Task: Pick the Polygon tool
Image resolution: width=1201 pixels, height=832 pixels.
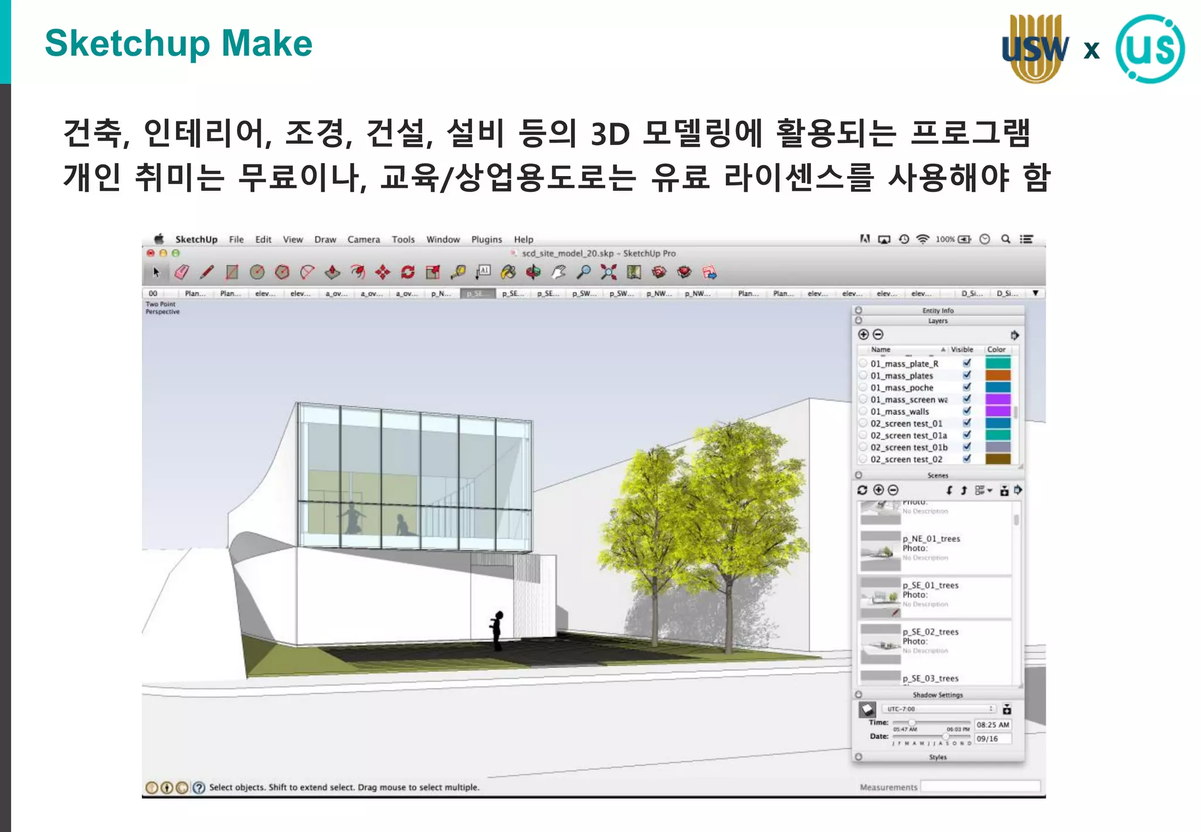Action: pos(282,272)
